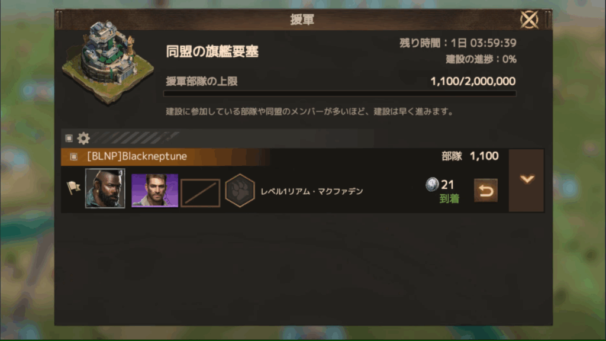Screen dimensions: 606x341
Task: Toggle the square checkbox beside the gear
Action: pos(69,138)
